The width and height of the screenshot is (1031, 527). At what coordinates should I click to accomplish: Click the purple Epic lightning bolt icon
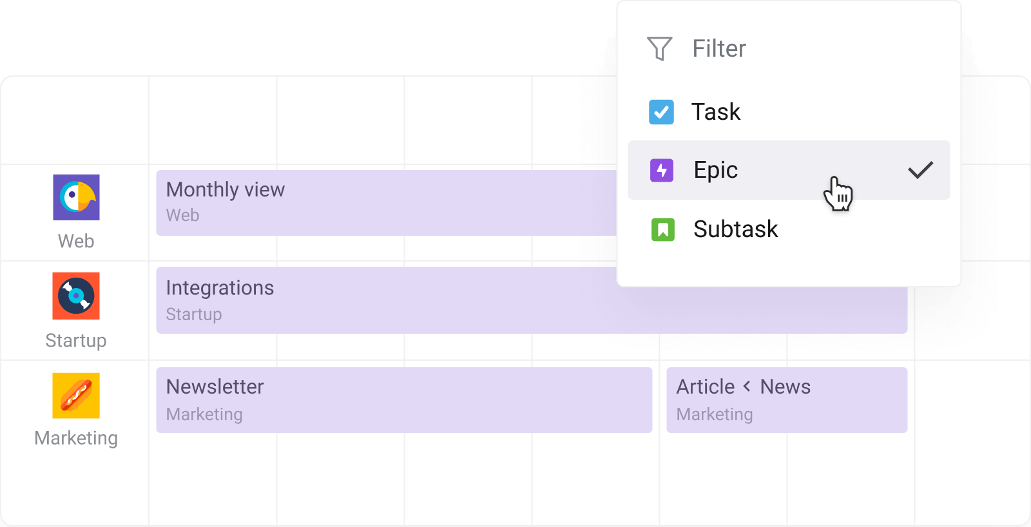point(661,170)
